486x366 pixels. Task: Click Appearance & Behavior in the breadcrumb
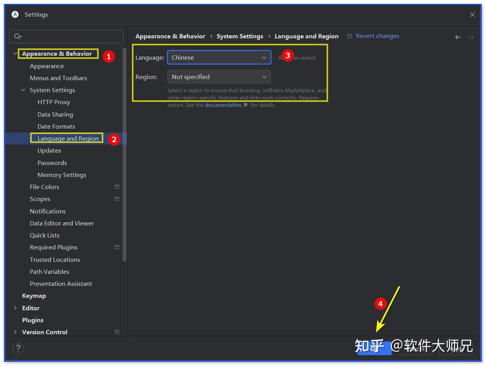click(170, 36)
